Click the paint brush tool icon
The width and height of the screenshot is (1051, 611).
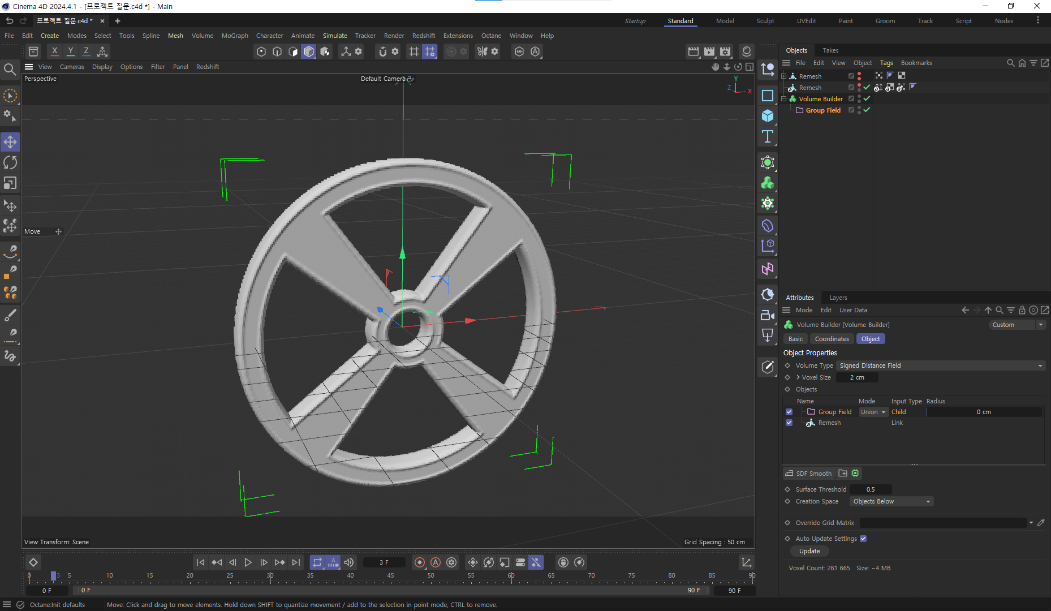pyautogui.click(x=10, y=315)
